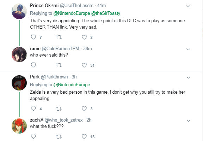This screenshot has height=141, width=203.
Task: Like Park's tweet about Zelda
Action: (84, 108)
